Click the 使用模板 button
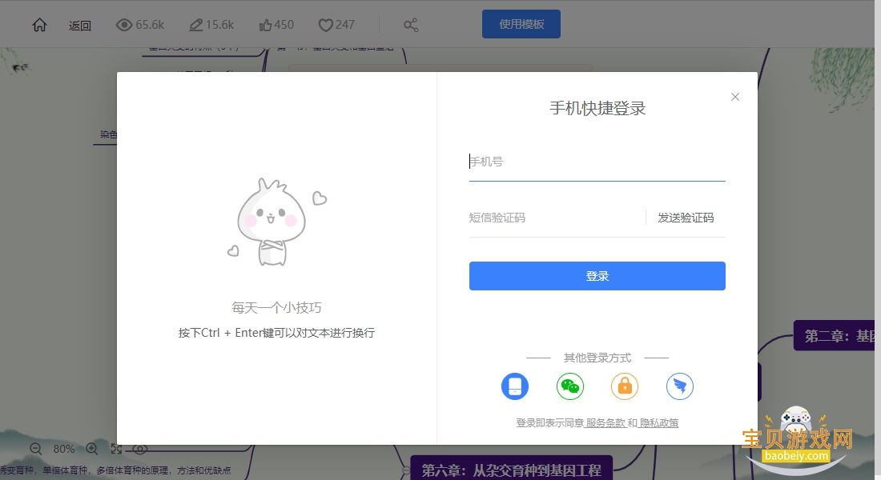881x480 pixels. coord(521,24)
